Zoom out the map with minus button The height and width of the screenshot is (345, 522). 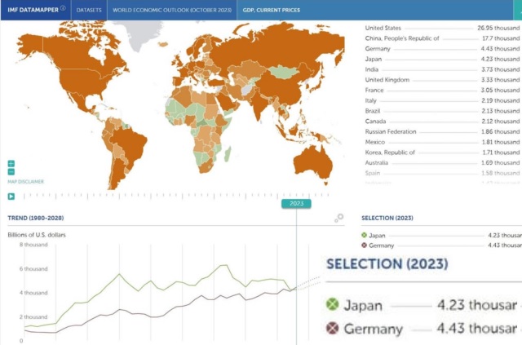pos(11,172)
